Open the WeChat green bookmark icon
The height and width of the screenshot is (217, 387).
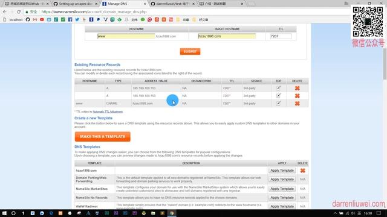pos(143,19)
